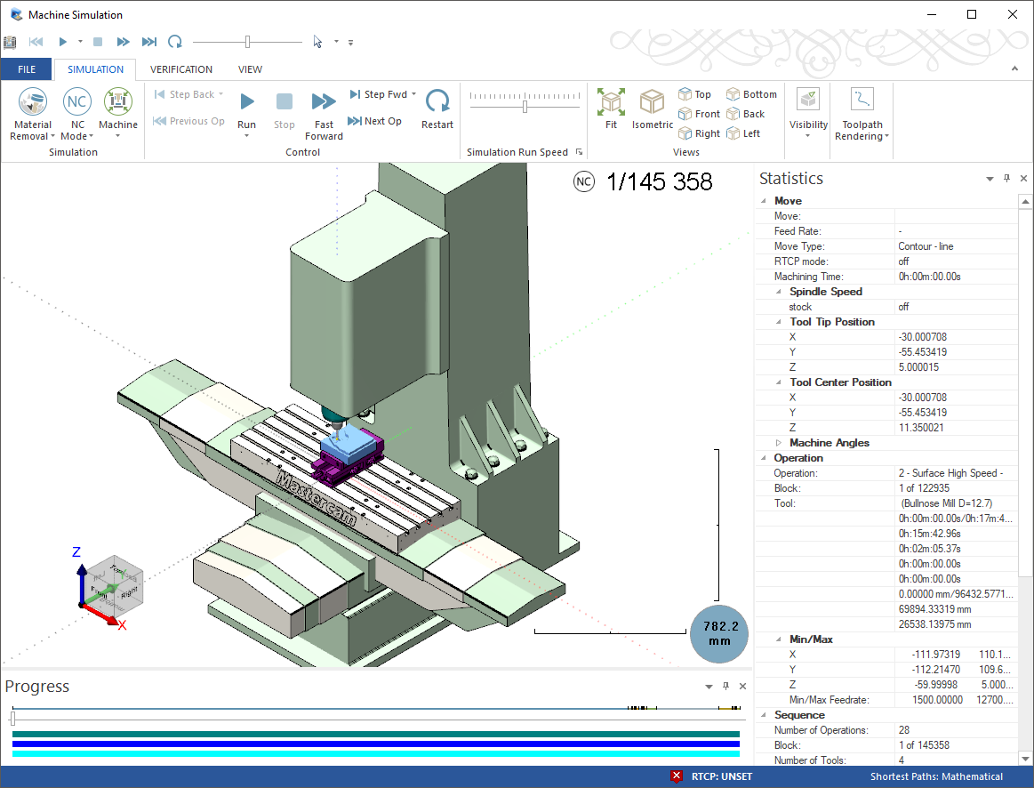This screenshot has width=1034, height=788.
Task: Pin the Statistics panel
Action: coord(1006,178)
